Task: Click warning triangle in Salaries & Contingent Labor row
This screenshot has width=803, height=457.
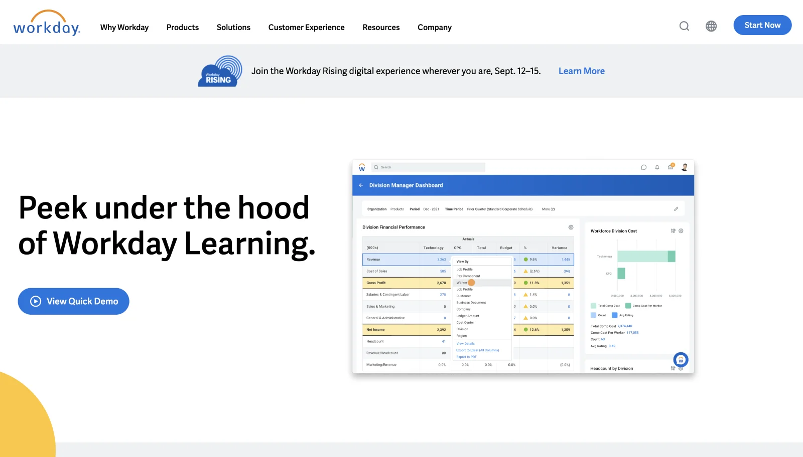Action: click(525, 295)
